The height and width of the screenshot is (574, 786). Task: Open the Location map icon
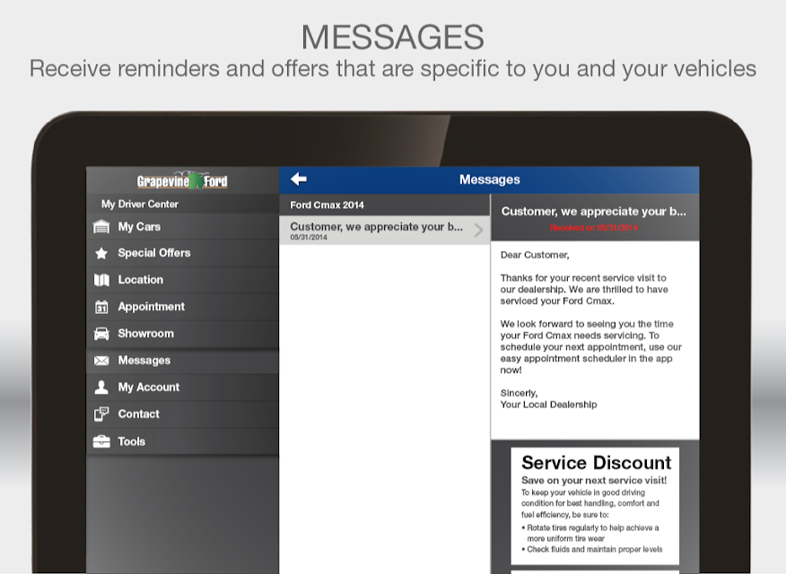click(101, 280)
